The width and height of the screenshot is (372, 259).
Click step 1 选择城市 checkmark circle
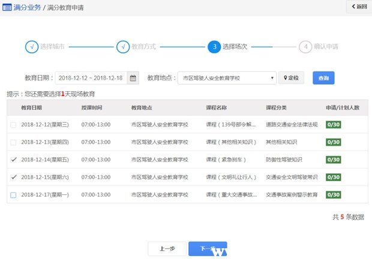(31, 47)
